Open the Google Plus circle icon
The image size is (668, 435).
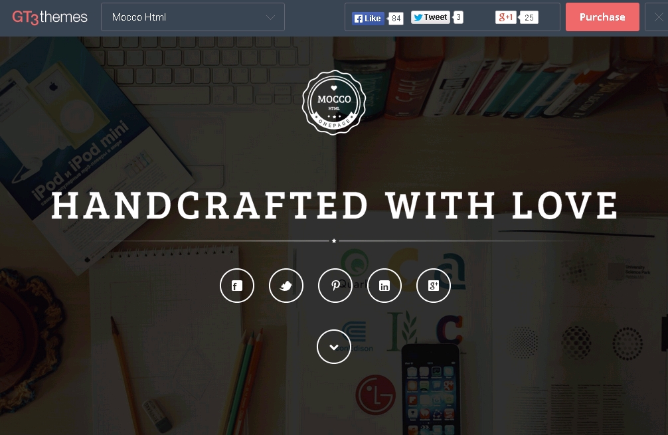coord(433,286)
